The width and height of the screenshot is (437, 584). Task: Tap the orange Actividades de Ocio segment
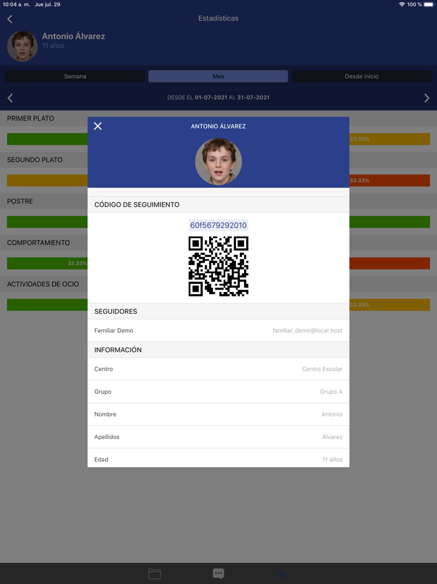pyautogui.click(x=390, y=305)
